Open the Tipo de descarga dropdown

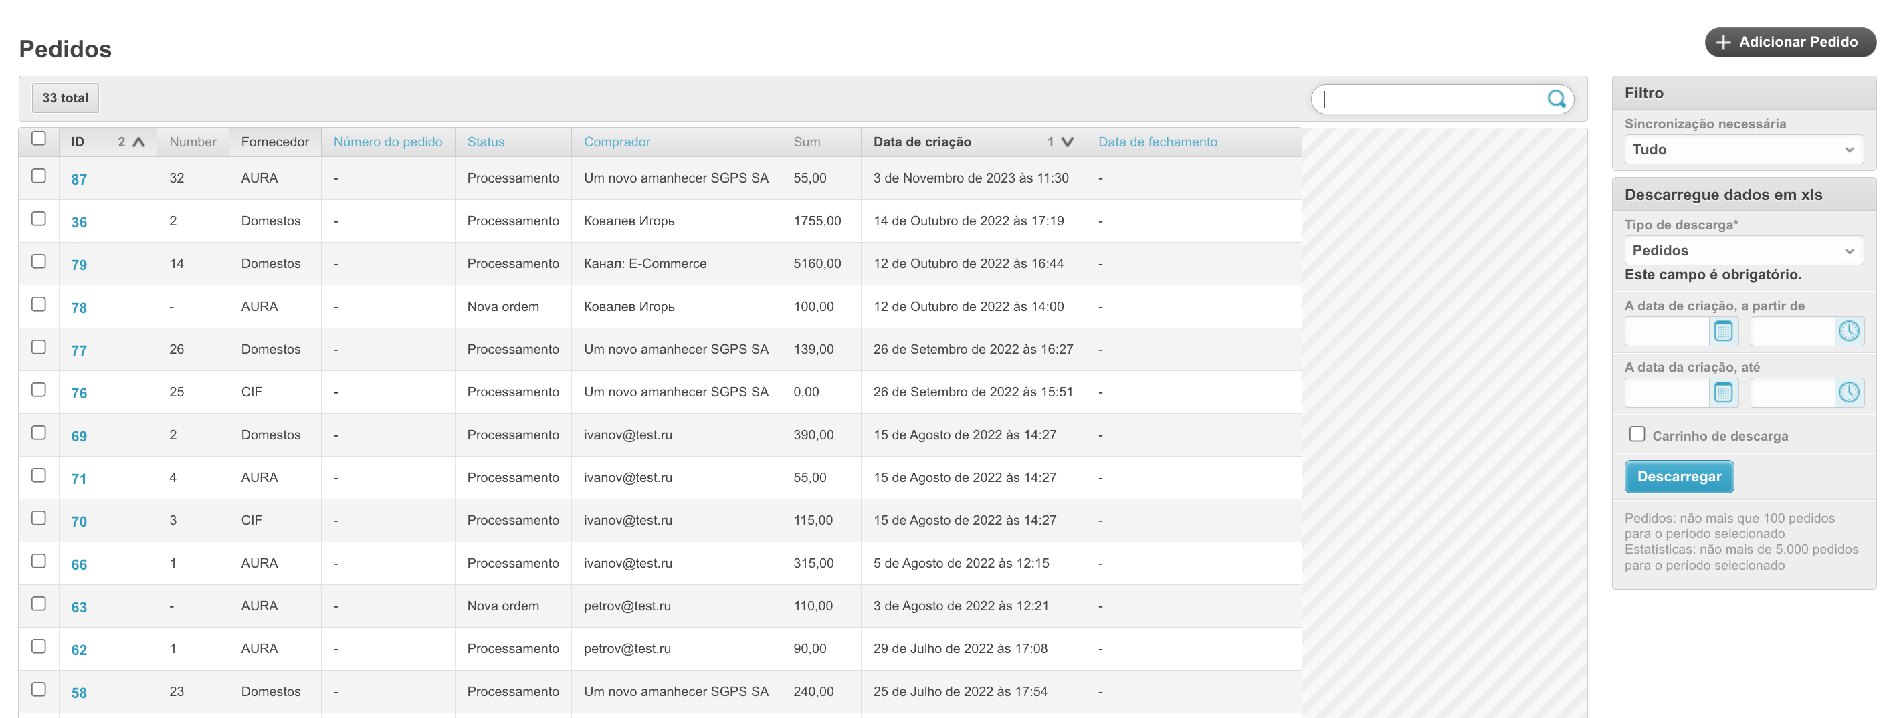(1743, 251)
